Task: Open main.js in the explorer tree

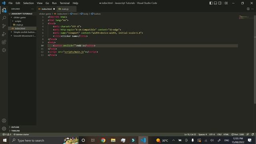Action: (x=20, y=25)
